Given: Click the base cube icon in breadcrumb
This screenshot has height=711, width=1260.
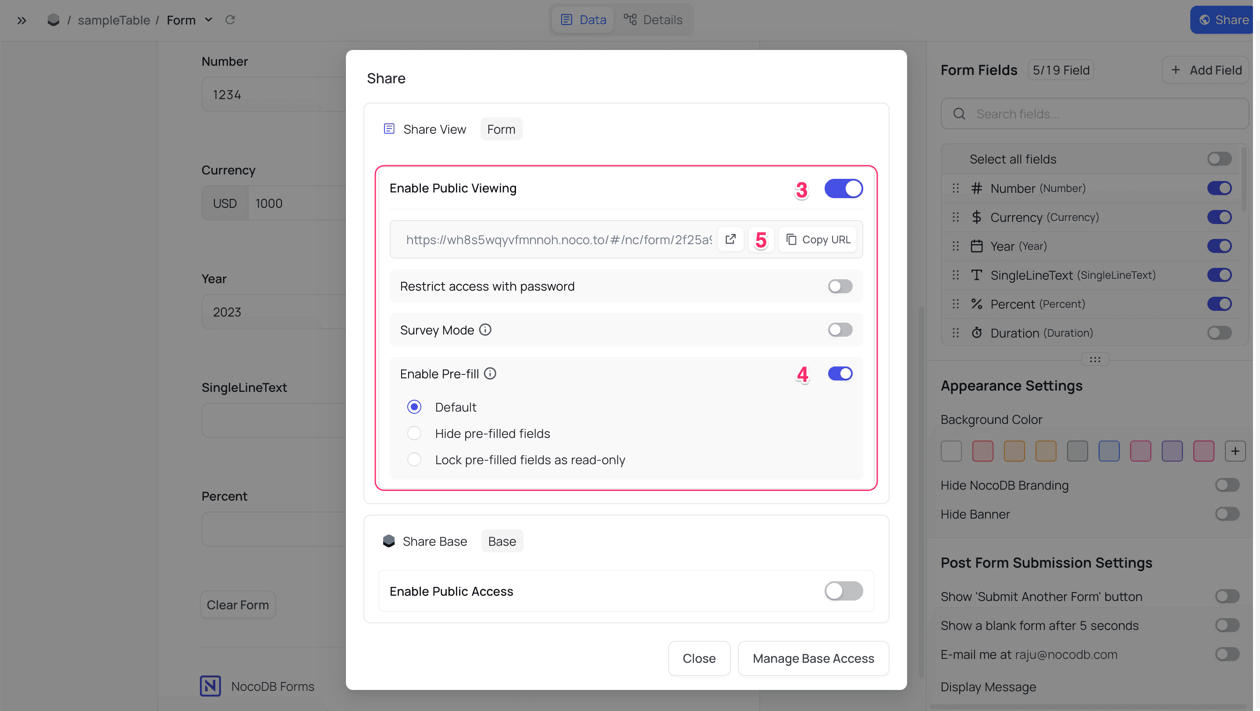Looking at the screenshot, I should 53,20.
